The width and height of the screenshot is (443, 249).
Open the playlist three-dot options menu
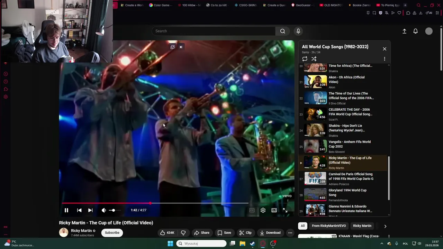point(385,59)
